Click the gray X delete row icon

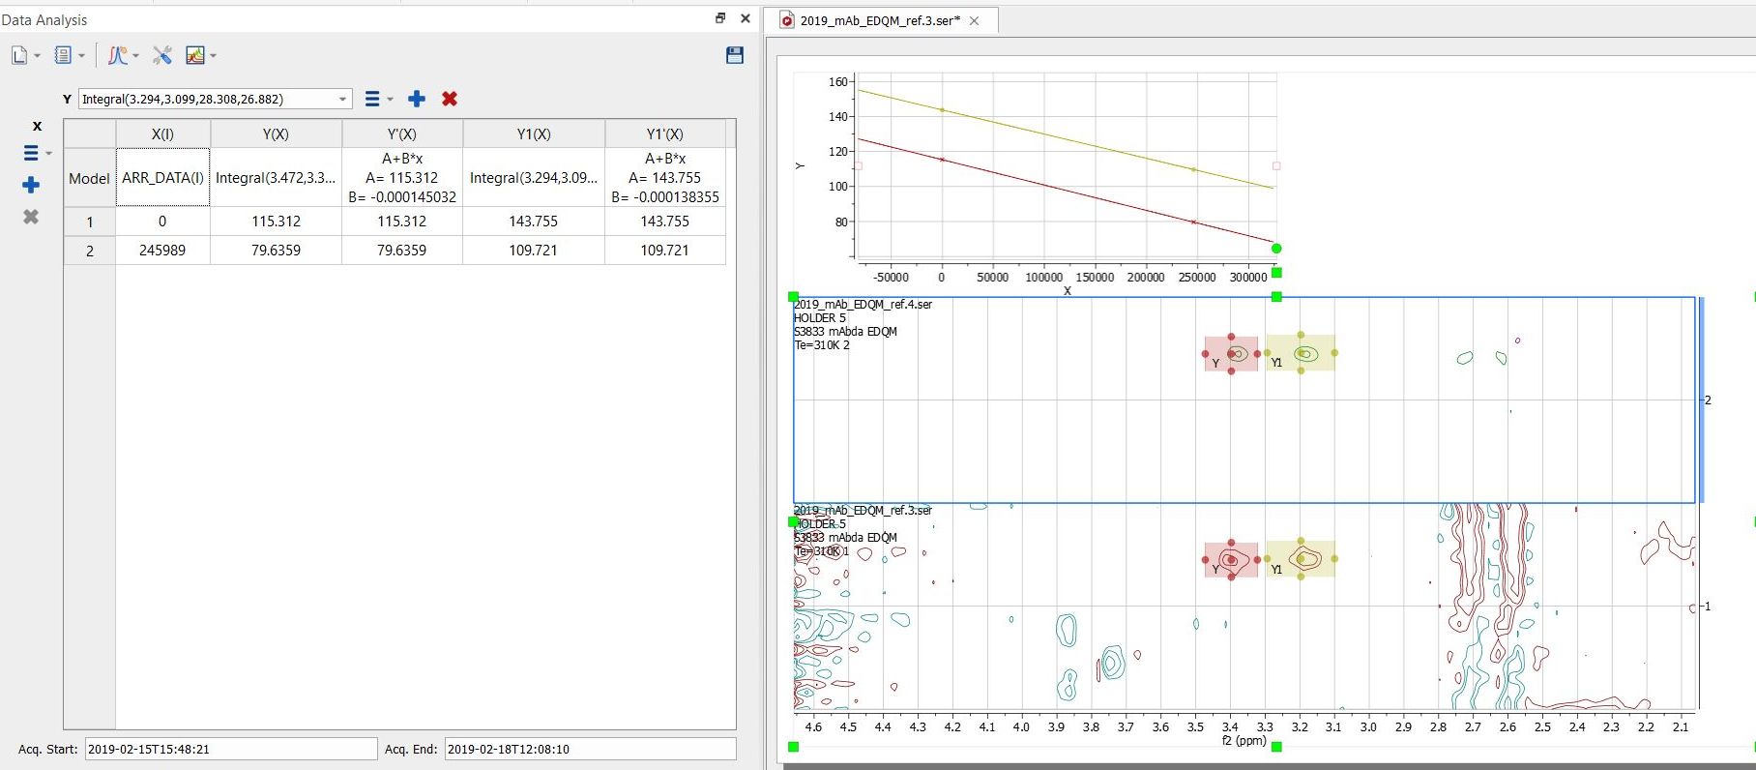click(x=31, y=217)
